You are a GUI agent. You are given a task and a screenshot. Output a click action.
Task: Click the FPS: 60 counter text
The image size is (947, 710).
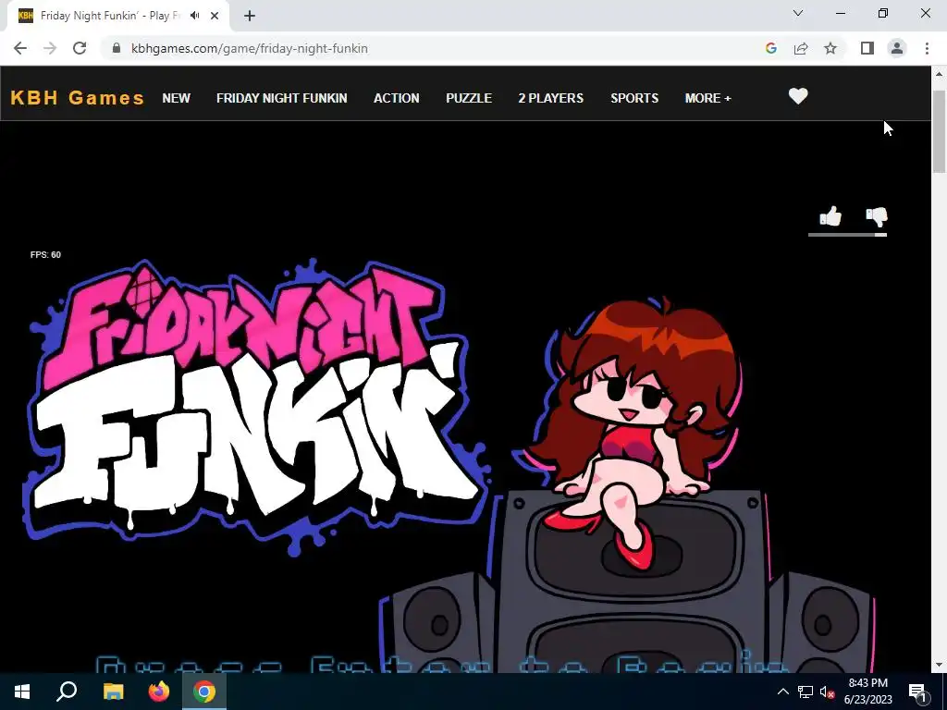(x=46, y=255)
